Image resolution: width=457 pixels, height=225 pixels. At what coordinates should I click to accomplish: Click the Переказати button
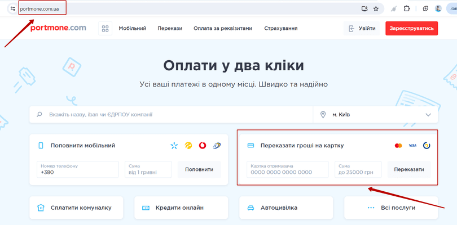pyautogui.click(x=409, y=169)
